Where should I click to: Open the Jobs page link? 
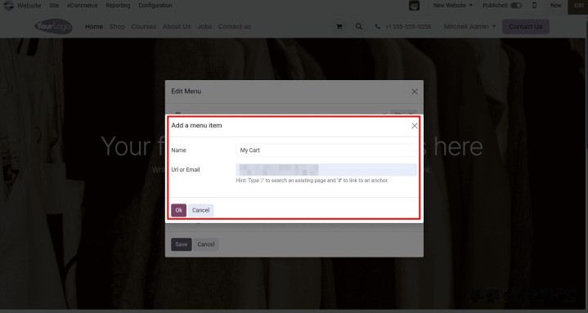204,27
